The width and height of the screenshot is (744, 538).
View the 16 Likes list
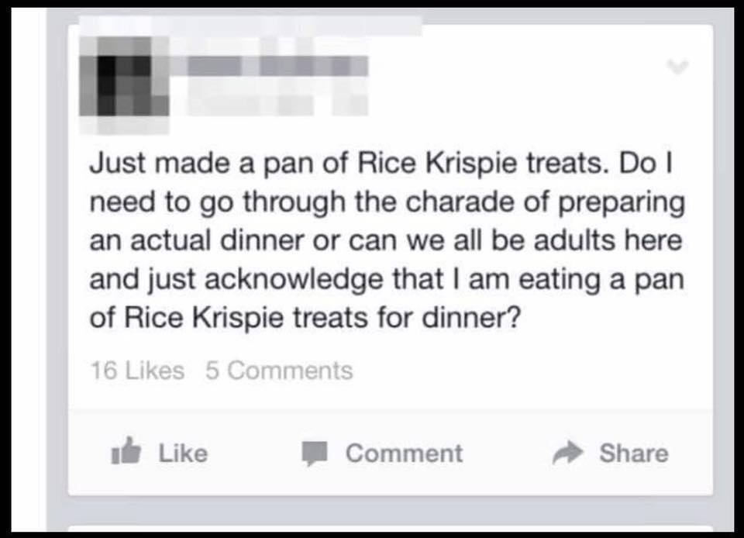(x=137, y=371)
